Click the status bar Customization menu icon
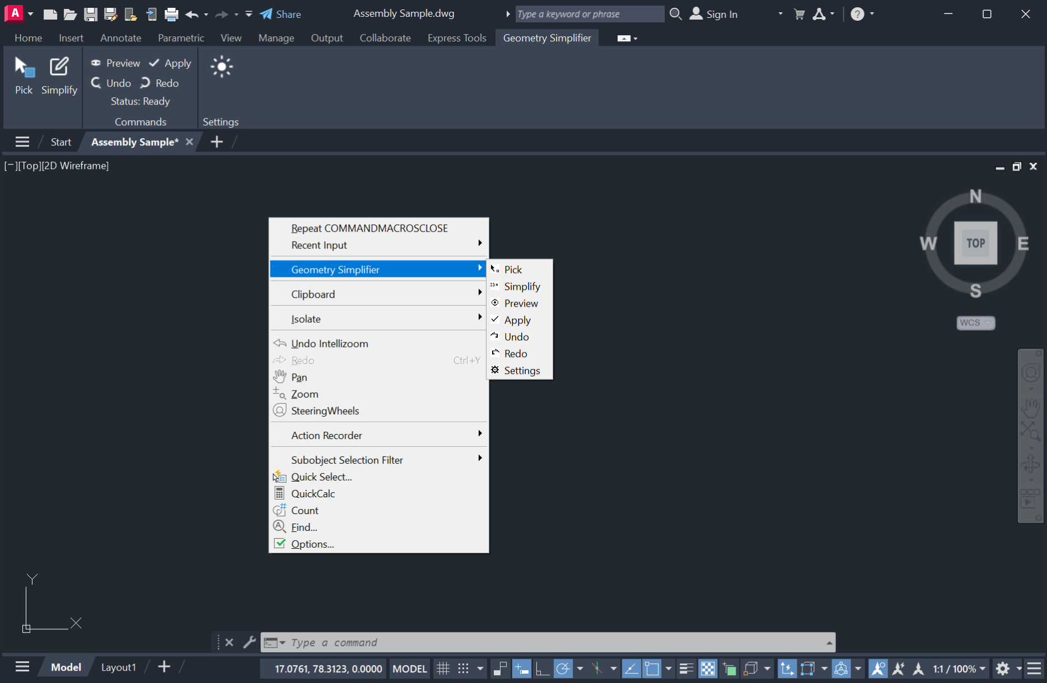 coord(1034,668)
